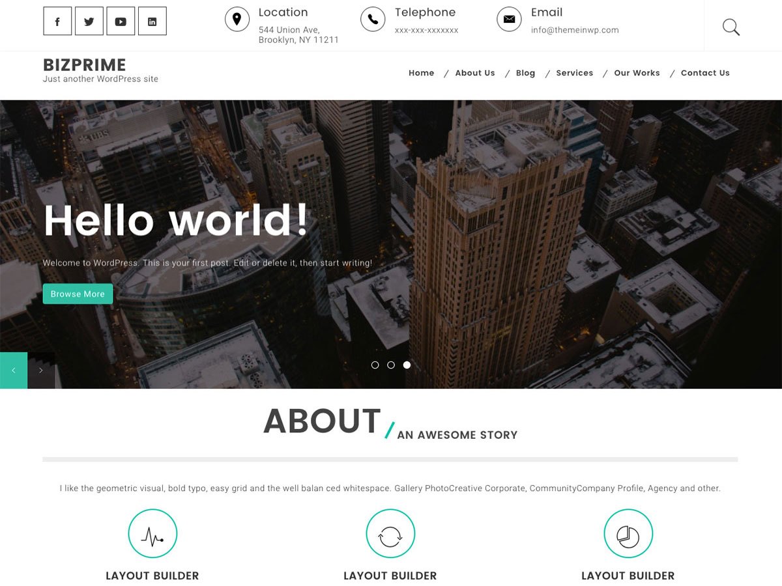Go to the previous slide arrow
This screenshot has width=782, height=586.
click(14, 370)
